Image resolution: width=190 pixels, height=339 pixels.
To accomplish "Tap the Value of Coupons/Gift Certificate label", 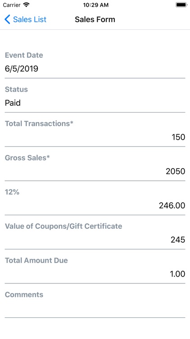I will tap(63, 226).
